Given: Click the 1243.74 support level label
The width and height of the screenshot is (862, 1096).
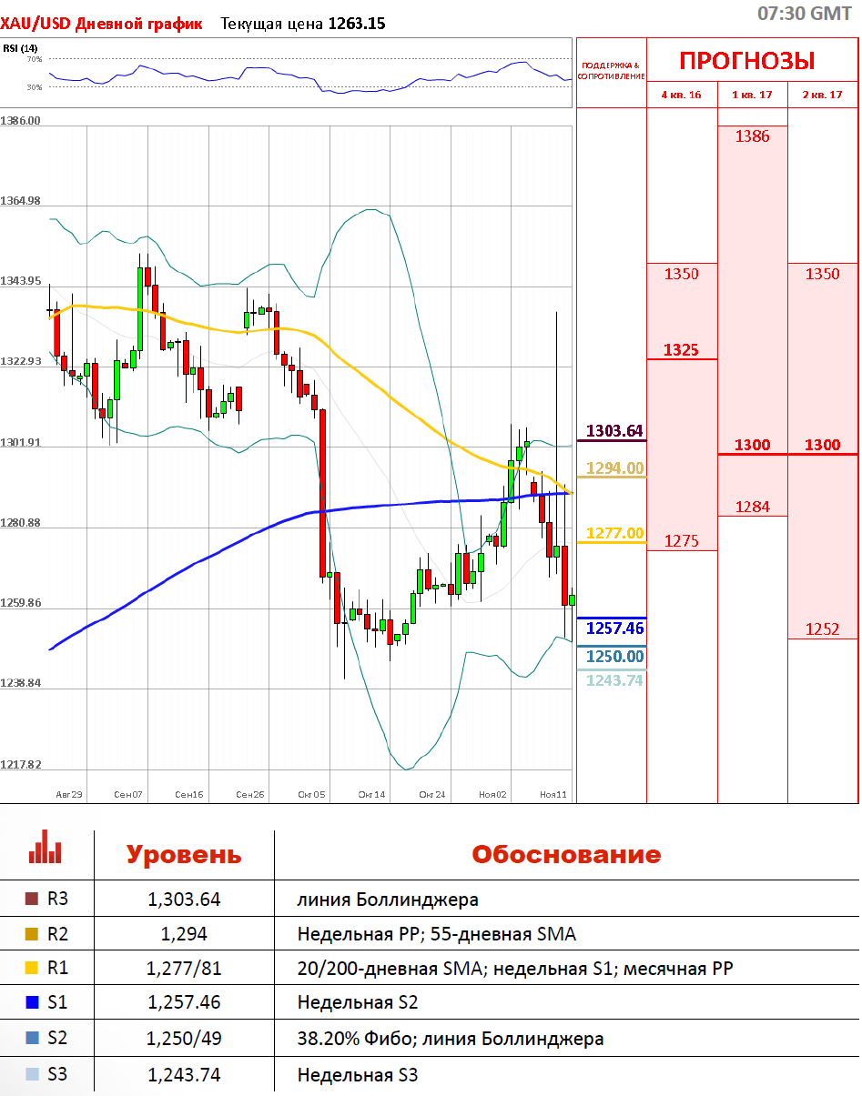Looking at the screenshot, I should coord(614,680).
